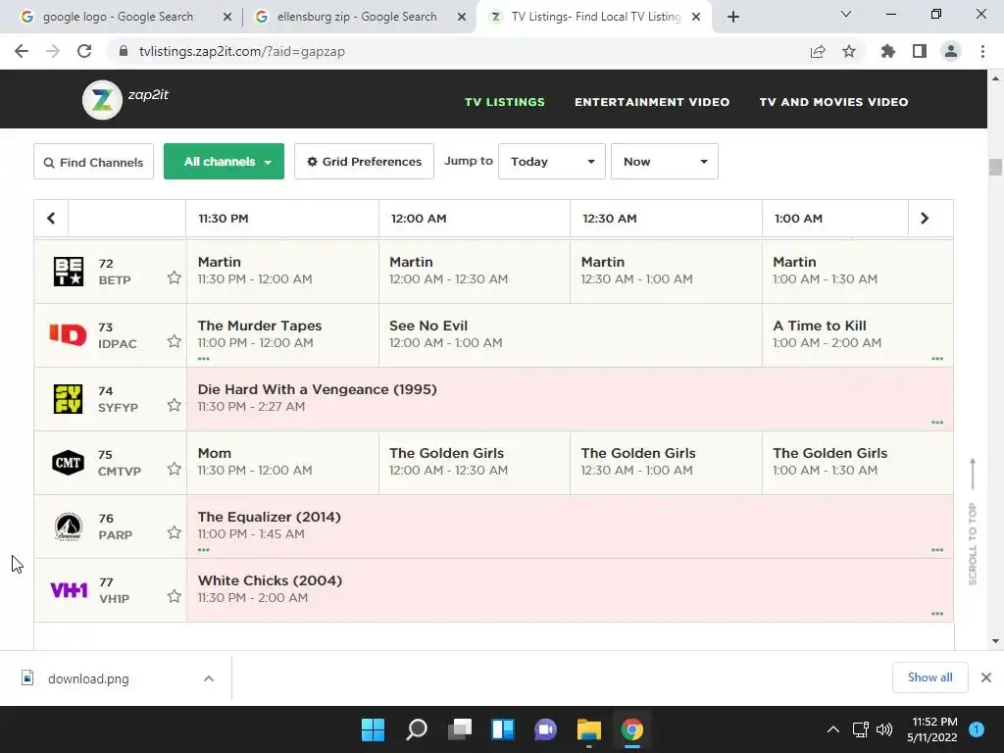Image resolution: width=1004 pixels, height=753 pixels.
Task: Expand the All channels dropdown
Action: (225, 162)
